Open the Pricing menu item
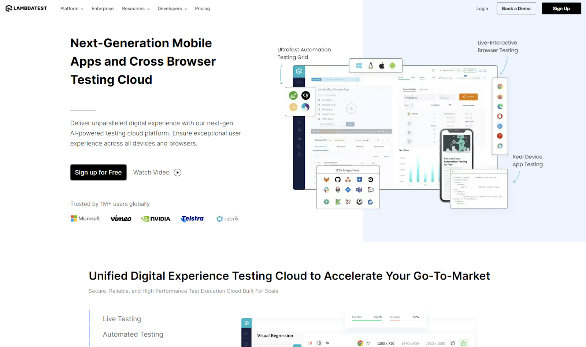The image size is (586, 347). tap(202, 8)
